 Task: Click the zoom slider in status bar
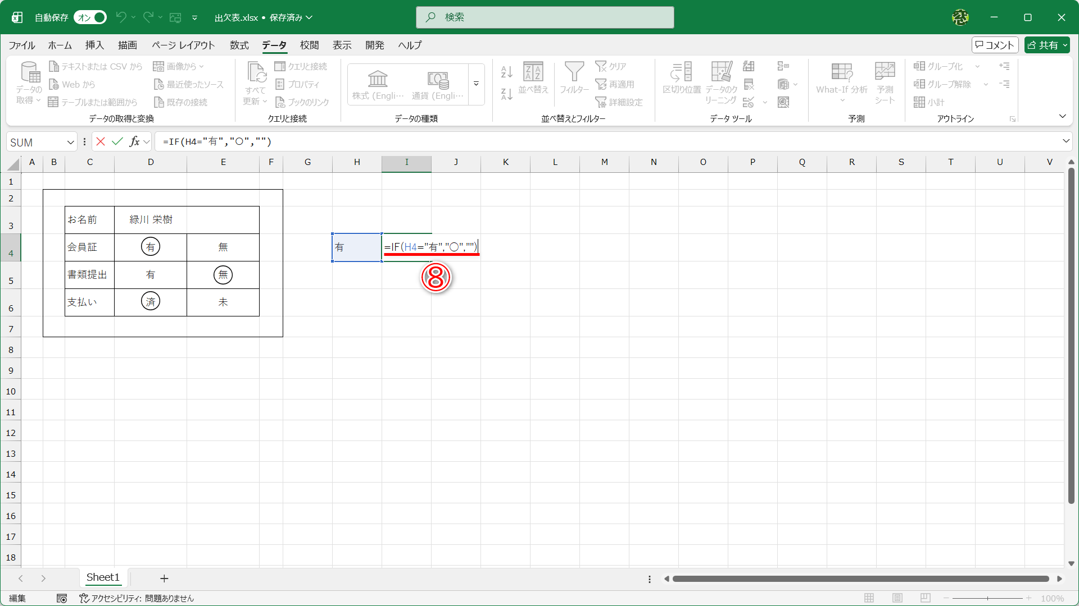point(987,598)
